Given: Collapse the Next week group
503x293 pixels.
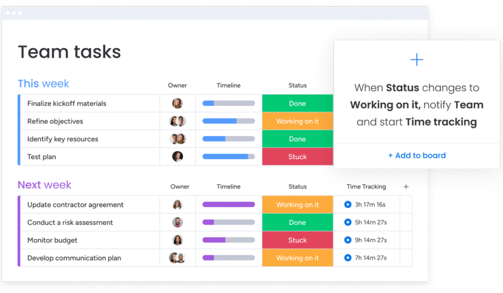Looking at the screenshot, I should [x=44, y=185].
